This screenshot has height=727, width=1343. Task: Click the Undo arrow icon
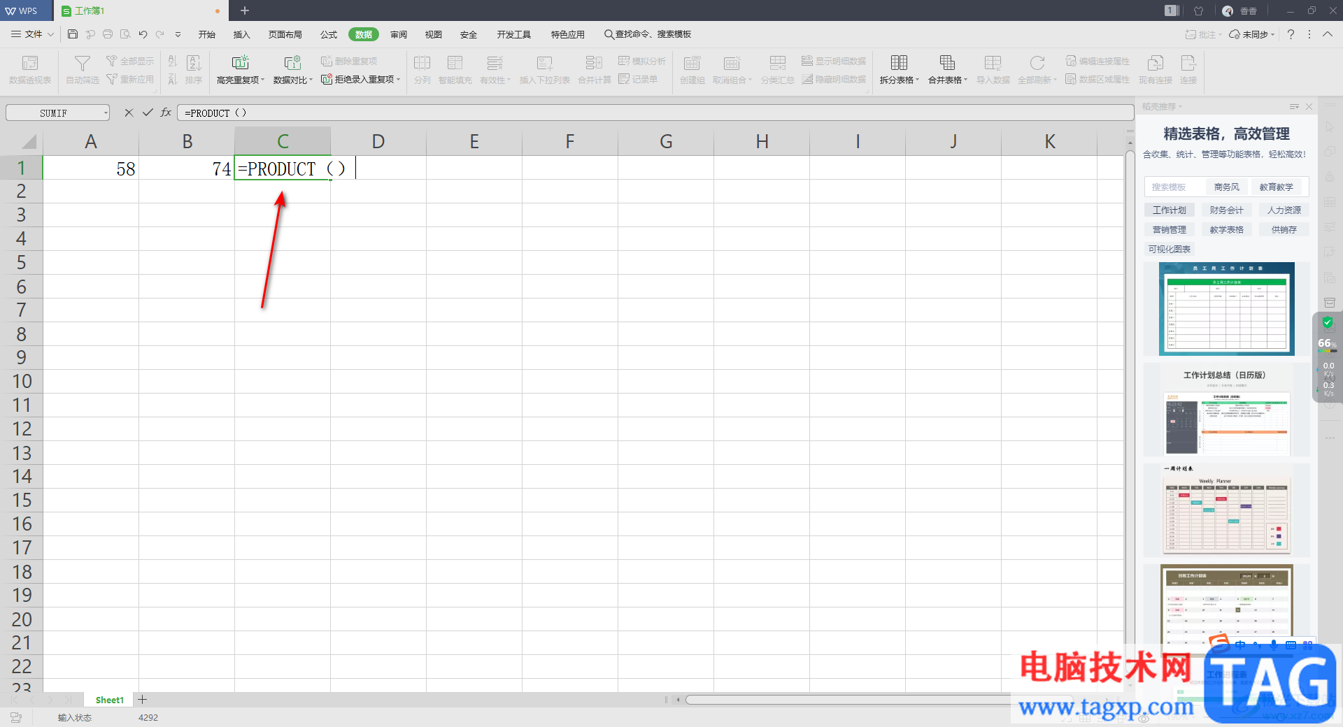(143, 34)
